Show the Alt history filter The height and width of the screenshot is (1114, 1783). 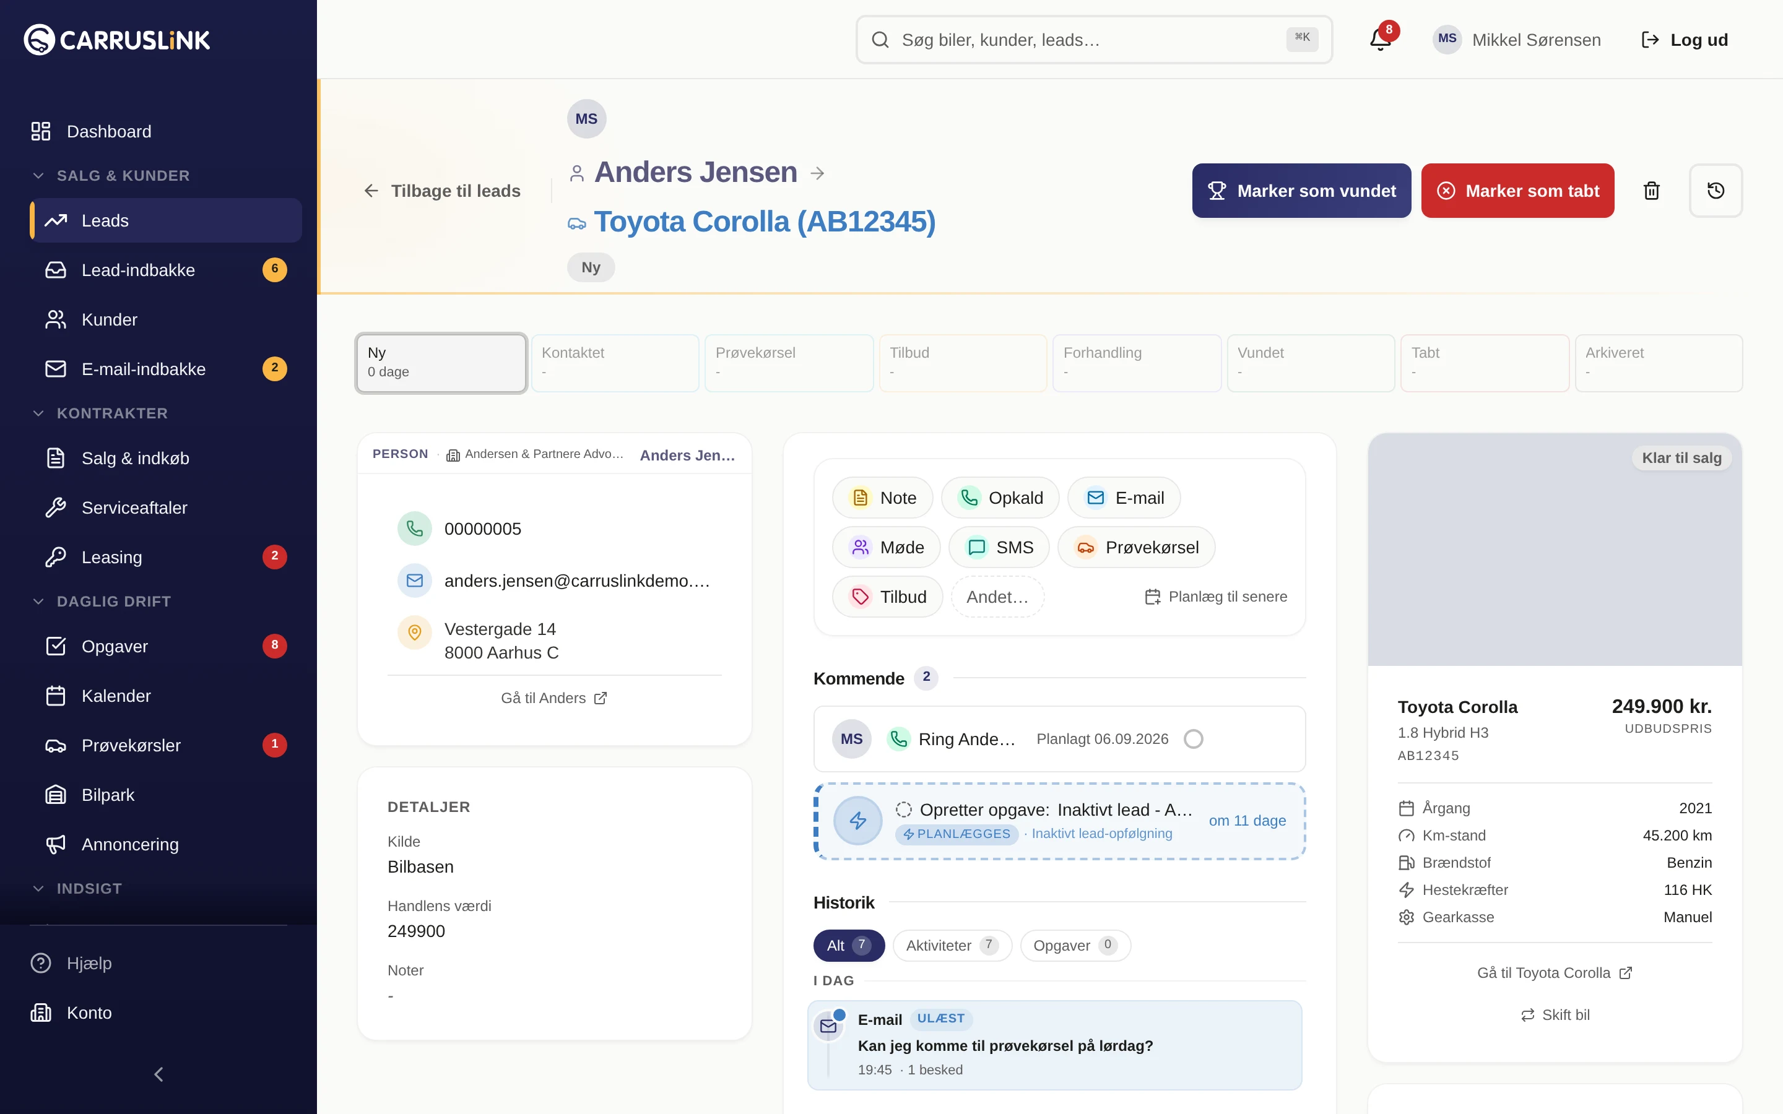849,945
